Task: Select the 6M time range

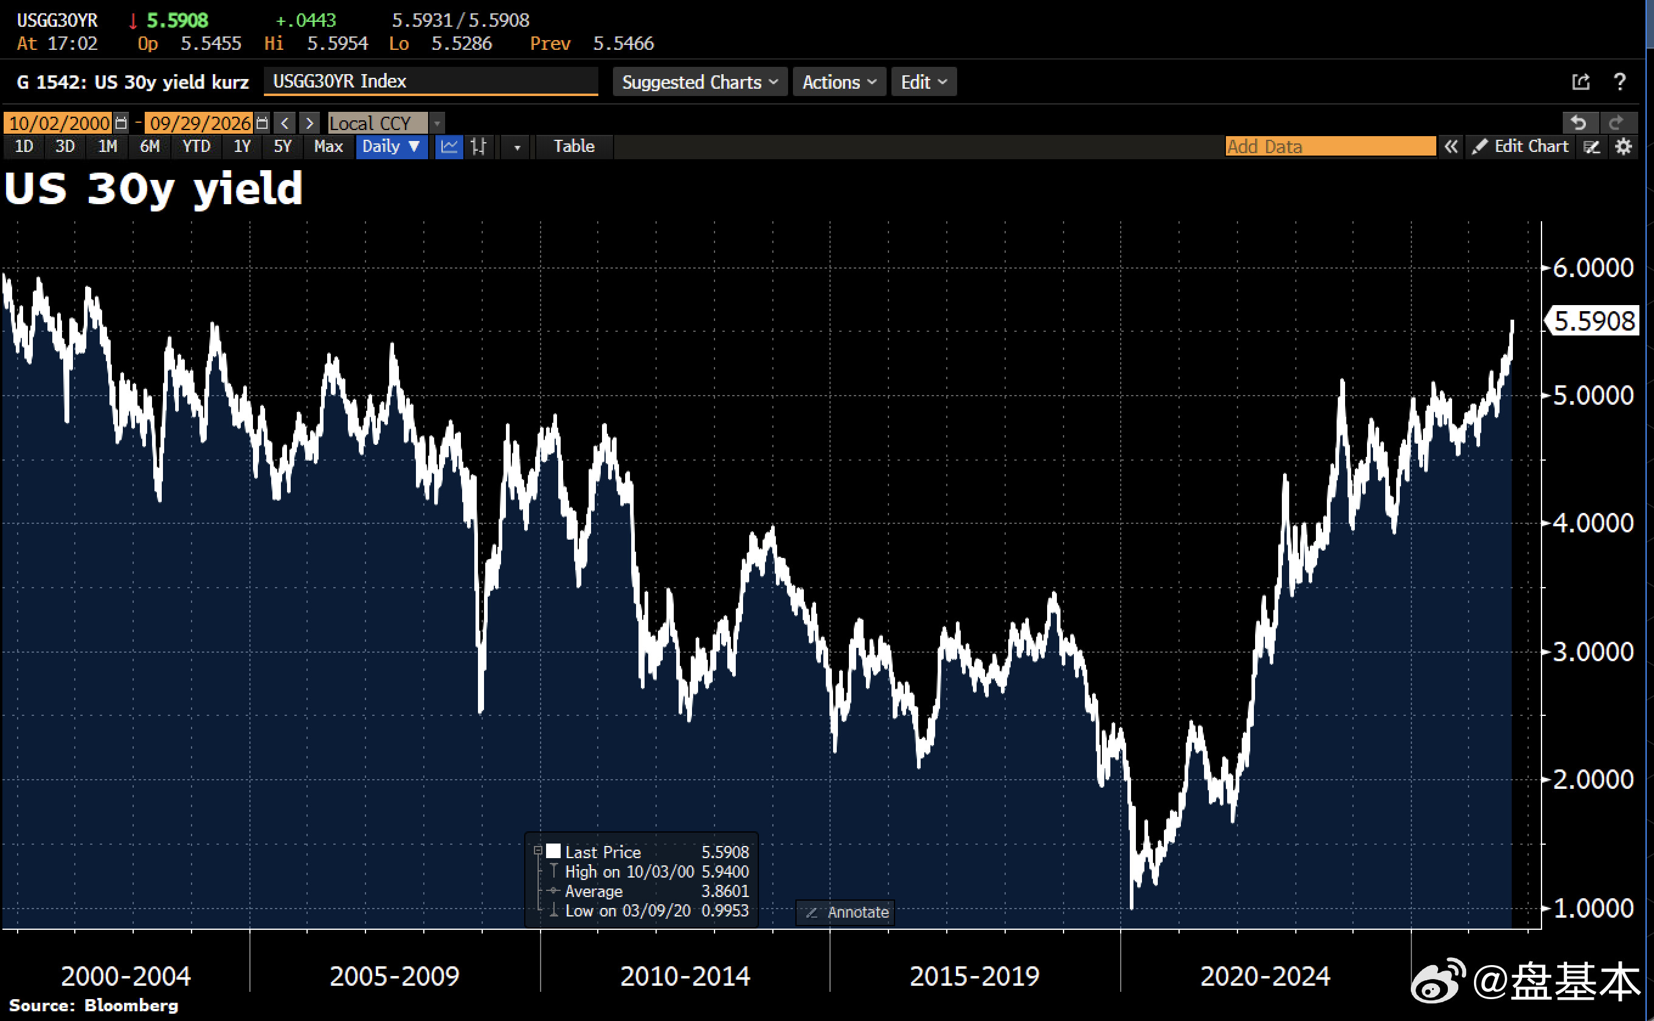Action: [150, 146]
